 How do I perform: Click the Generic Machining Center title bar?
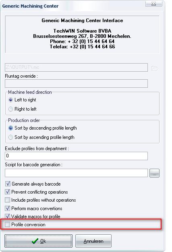[73, 6]
